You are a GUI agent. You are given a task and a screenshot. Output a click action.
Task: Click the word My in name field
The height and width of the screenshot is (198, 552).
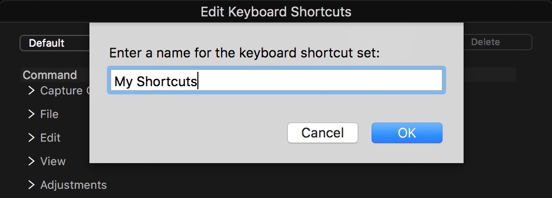[x=123, y=82]
